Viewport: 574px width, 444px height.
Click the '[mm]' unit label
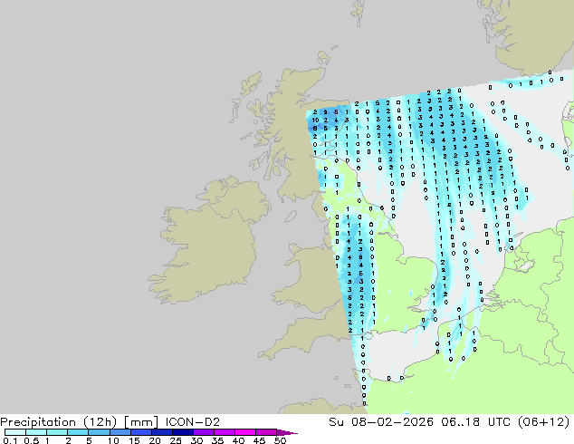(141, 422)
